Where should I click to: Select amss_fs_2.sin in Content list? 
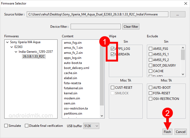pyautogui.click(x=73, y=53)
